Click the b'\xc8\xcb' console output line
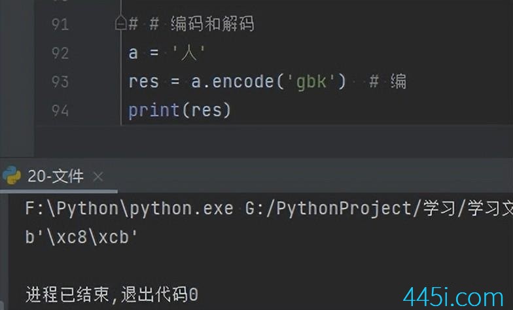The image size is (513, 310). point(81,237)
